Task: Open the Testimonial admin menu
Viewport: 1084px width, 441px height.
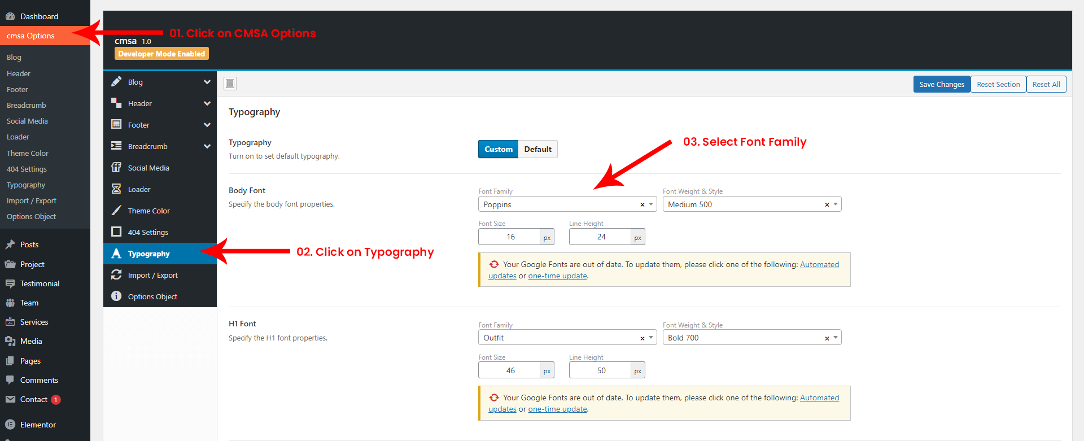Action: point(40,283)
